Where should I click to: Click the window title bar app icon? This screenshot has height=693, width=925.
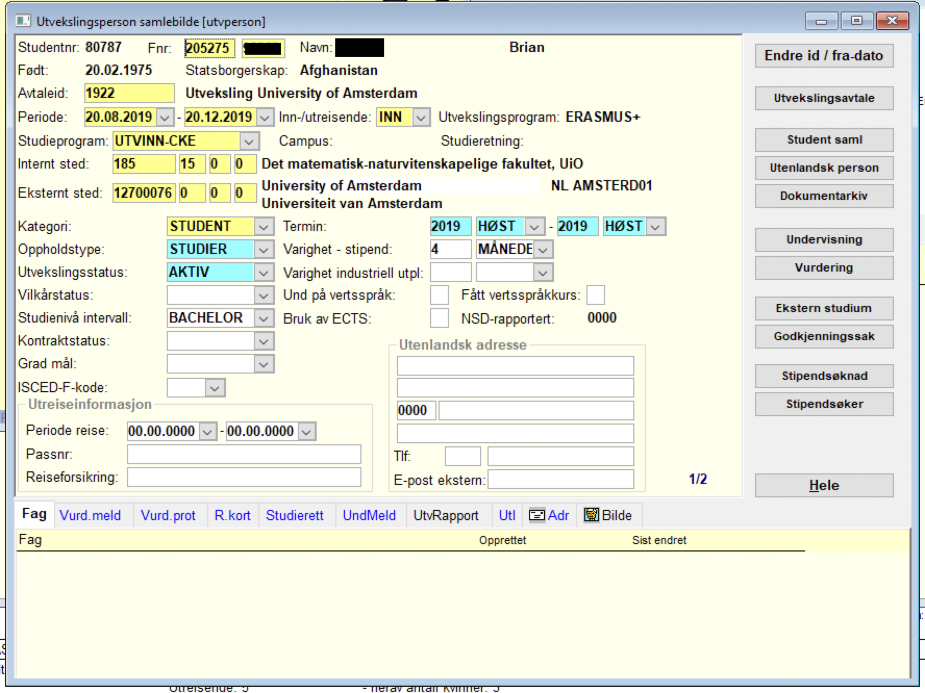pos(23,21)
